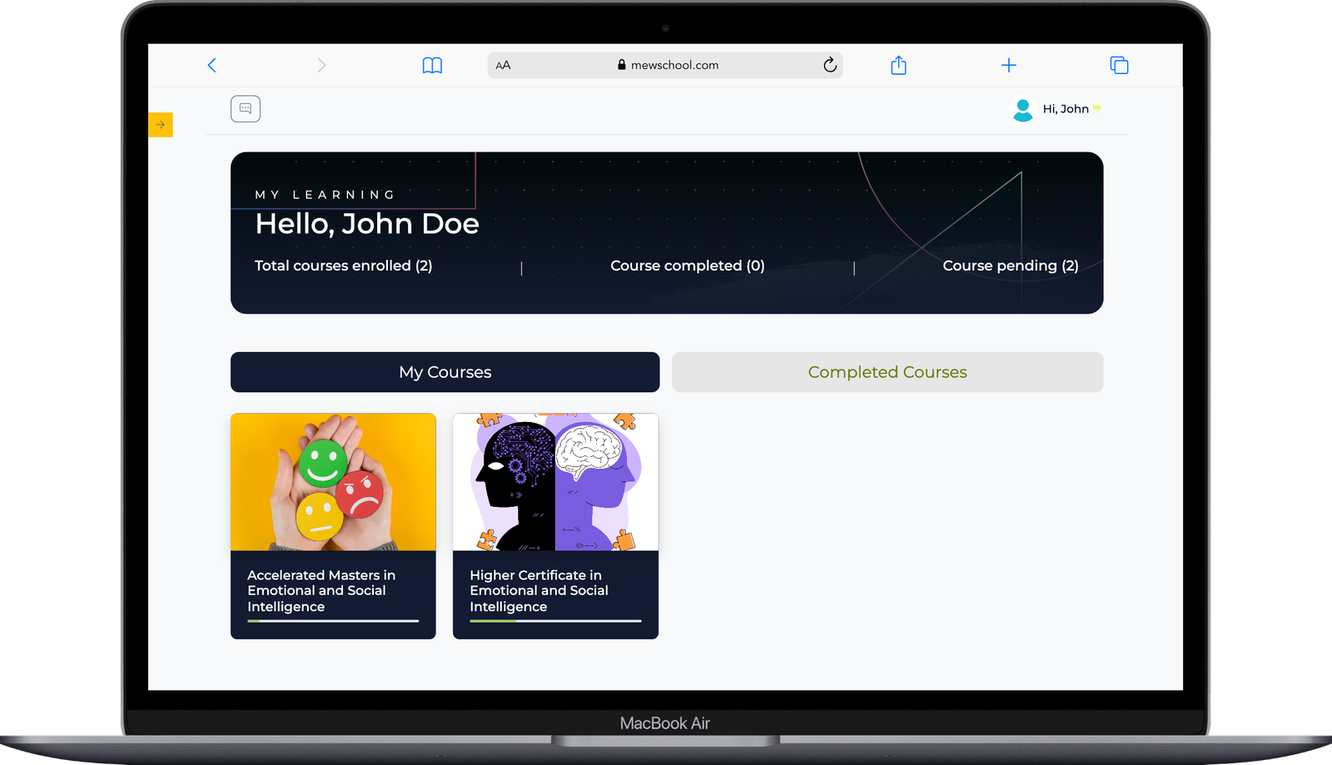The width and height of the screenshot is (1332, 765).
Task: Open the AA reader text size menu
Action: click(x=503, y=65)
